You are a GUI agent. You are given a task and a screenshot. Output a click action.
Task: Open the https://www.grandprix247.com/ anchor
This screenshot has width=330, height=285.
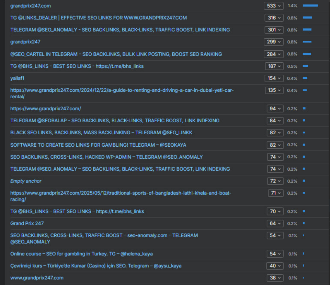pyautogui.click(x=46, y=109)
